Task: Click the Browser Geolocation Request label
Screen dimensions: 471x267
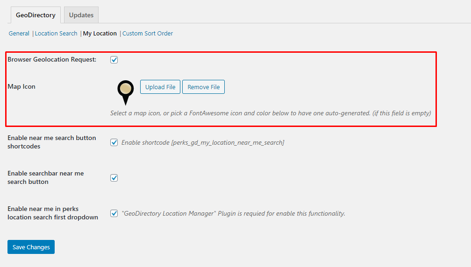Action: pos(52,59)
